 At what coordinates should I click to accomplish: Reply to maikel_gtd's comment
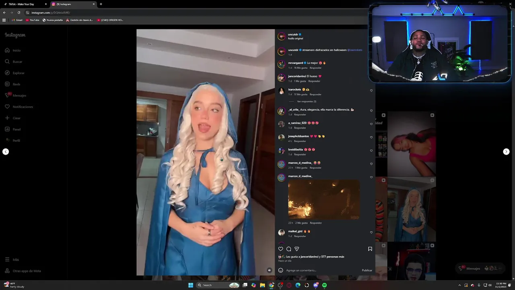pyautogui.click(x=300, y=236)
